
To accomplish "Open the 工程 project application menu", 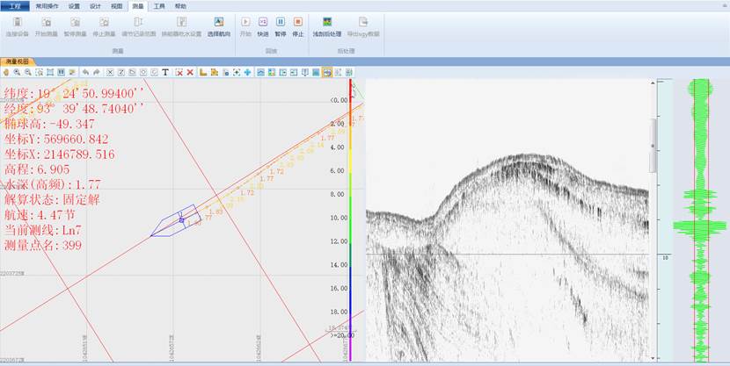I will [14, 5].
